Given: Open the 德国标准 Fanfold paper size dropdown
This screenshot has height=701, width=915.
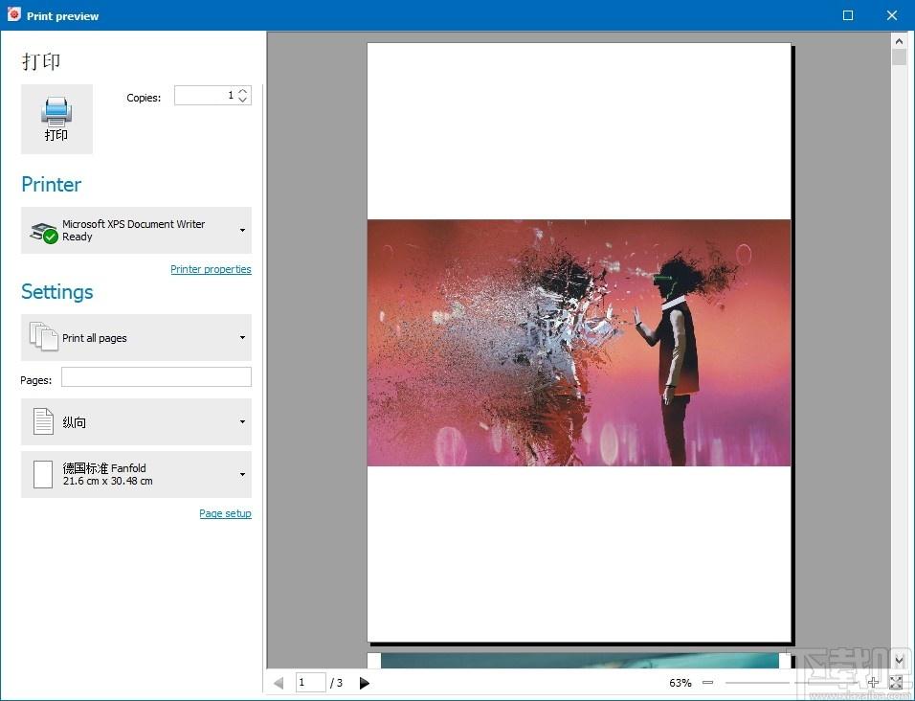Looking at the screenshot, I should point(136,475).
